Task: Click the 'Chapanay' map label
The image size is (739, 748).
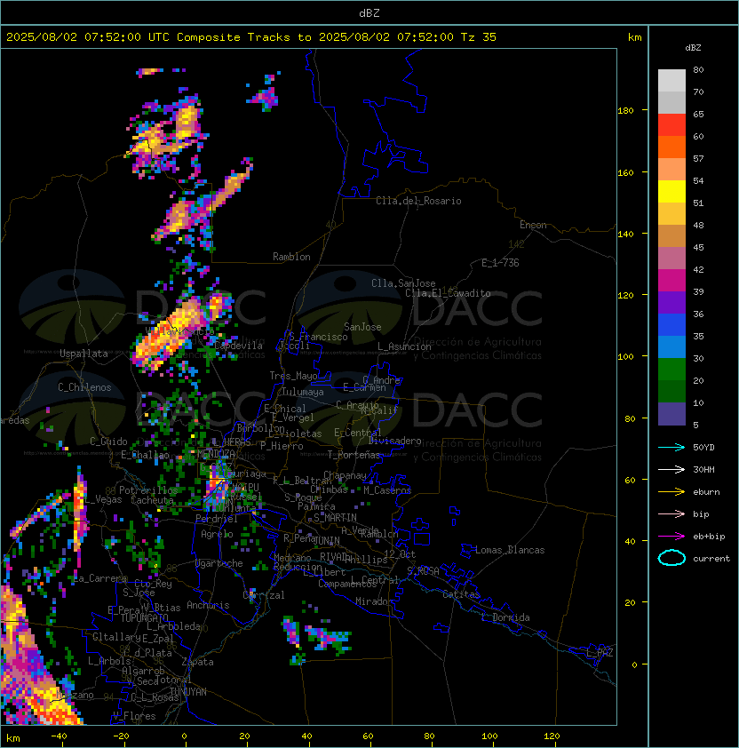Action: click(345, 475)
